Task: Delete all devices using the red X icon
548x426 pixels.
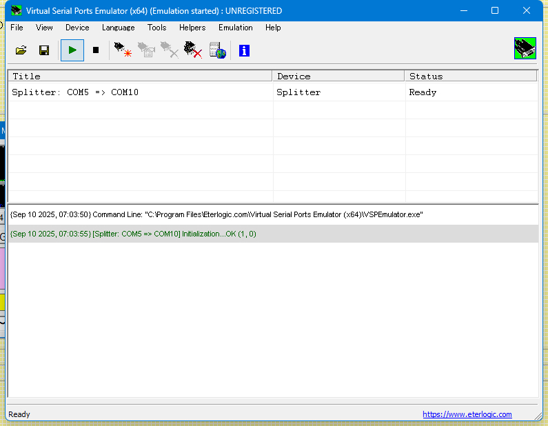Action: [x=193, y=50]
